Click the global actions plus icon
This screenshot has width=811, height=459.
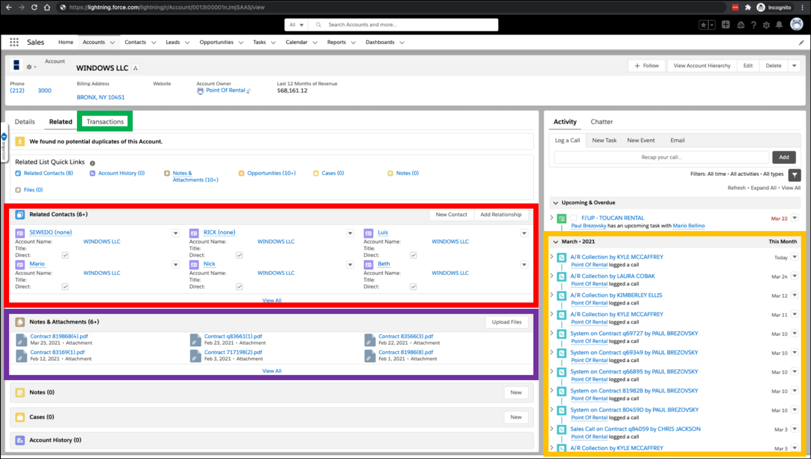pyautogui.click(x=726, y=25)
